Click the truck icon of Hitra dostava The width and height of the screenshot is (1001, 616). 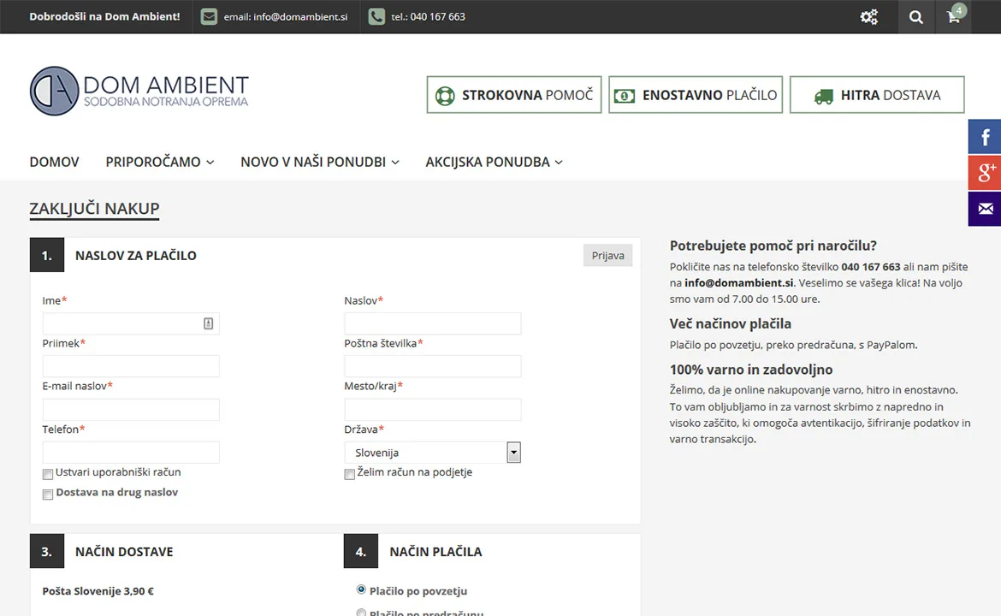click(x=824, y=96)
